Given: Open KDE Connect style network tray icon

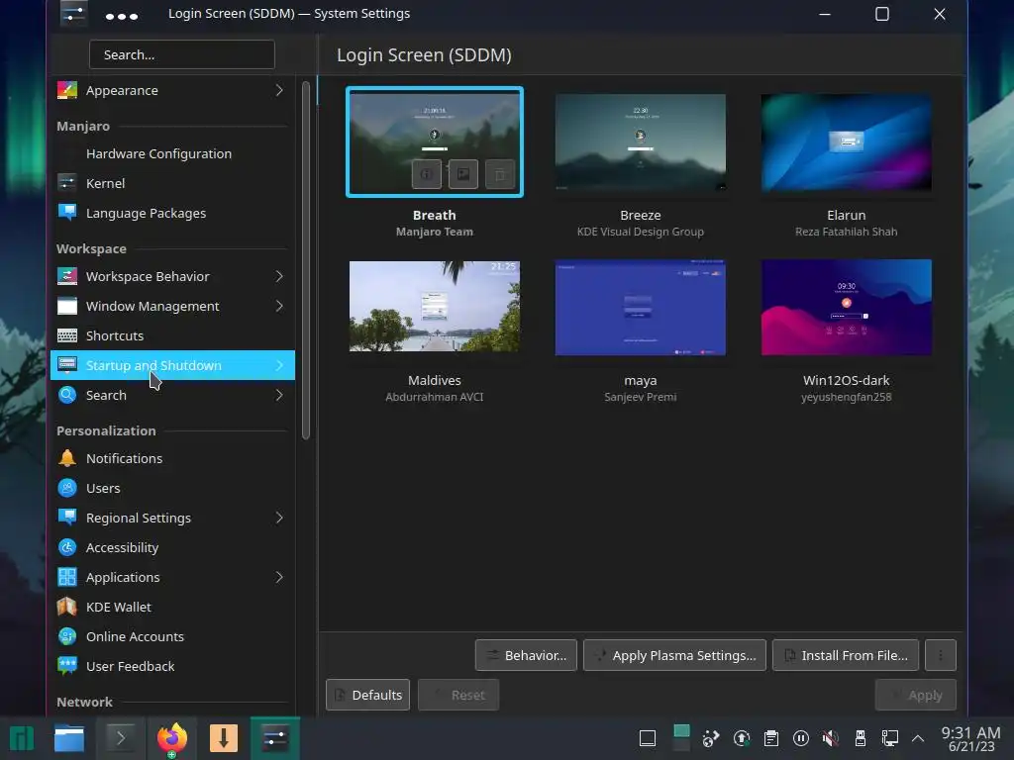Looking at the screenshot, I should tap(711, 738).
